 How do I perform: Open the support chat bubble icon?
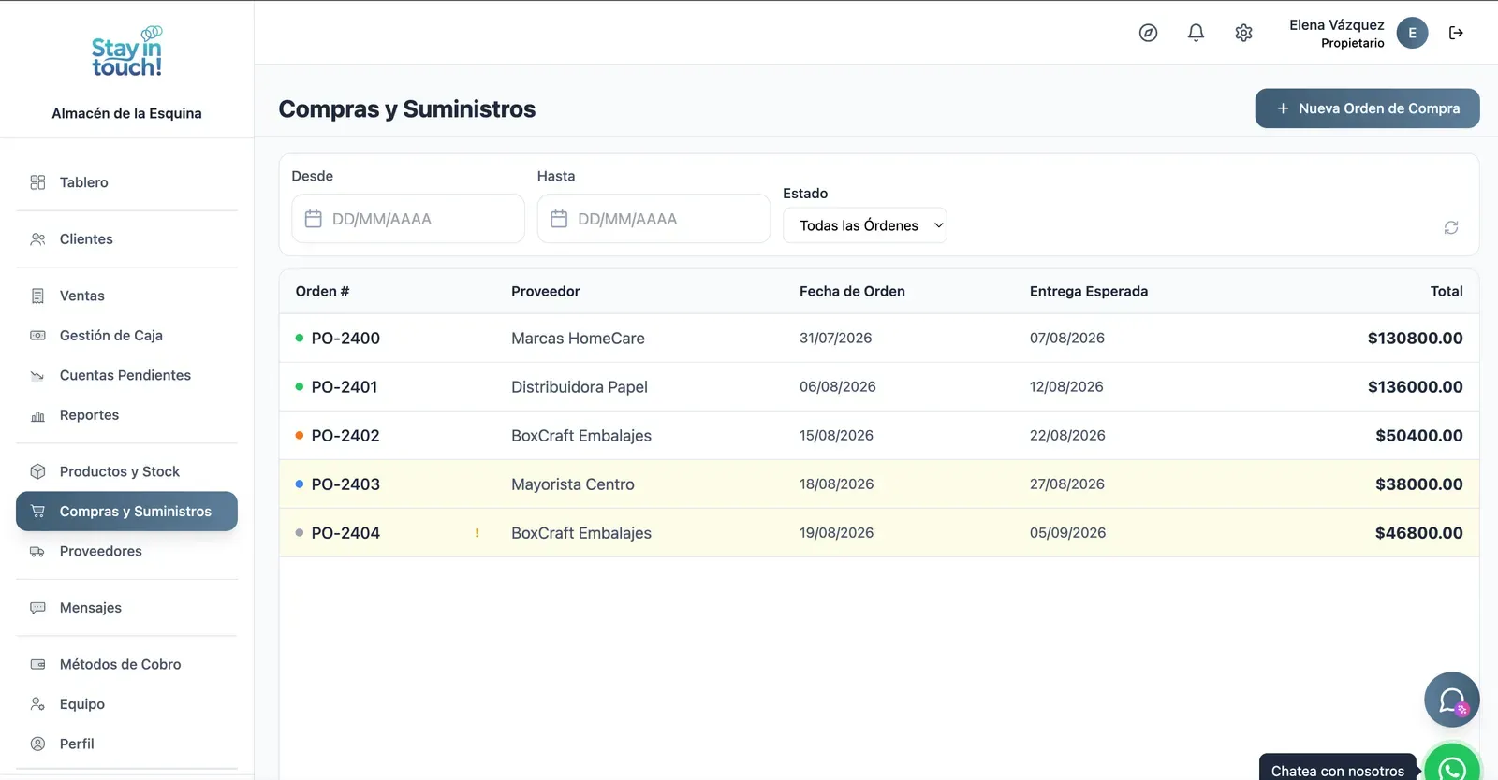[1452, 700]
